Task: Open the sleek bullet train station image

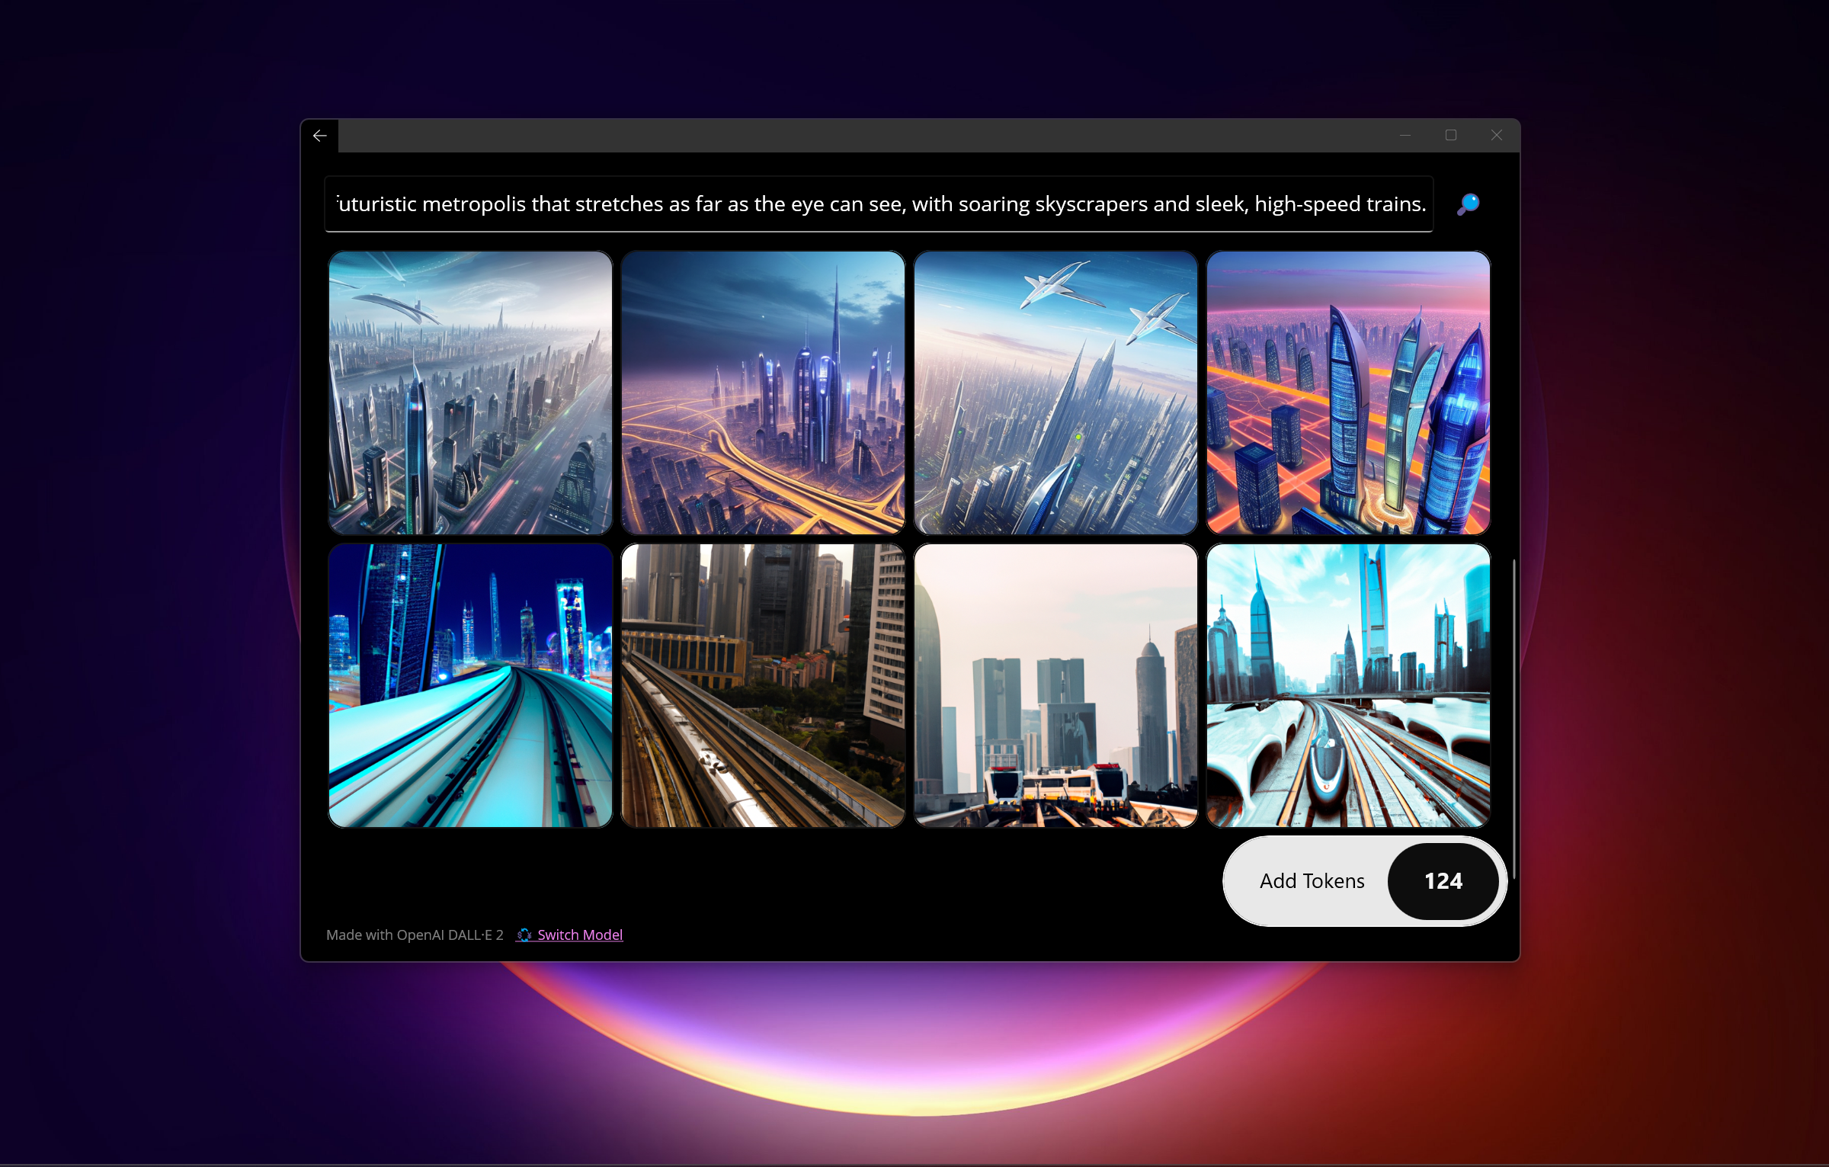Action: [x=1348, y=685]
